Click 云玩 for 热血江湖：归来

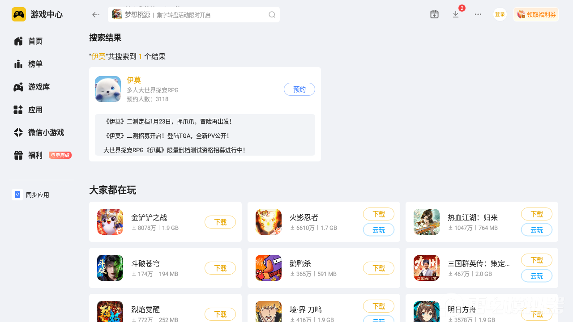537,230
